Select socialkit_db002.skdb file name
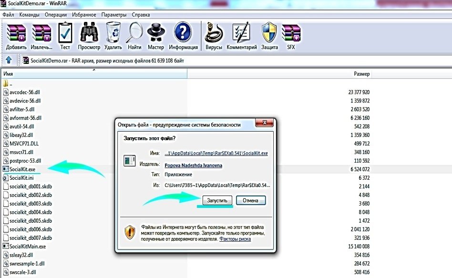The height and width of the screenshot is (278, 452). tap(31, 195)
